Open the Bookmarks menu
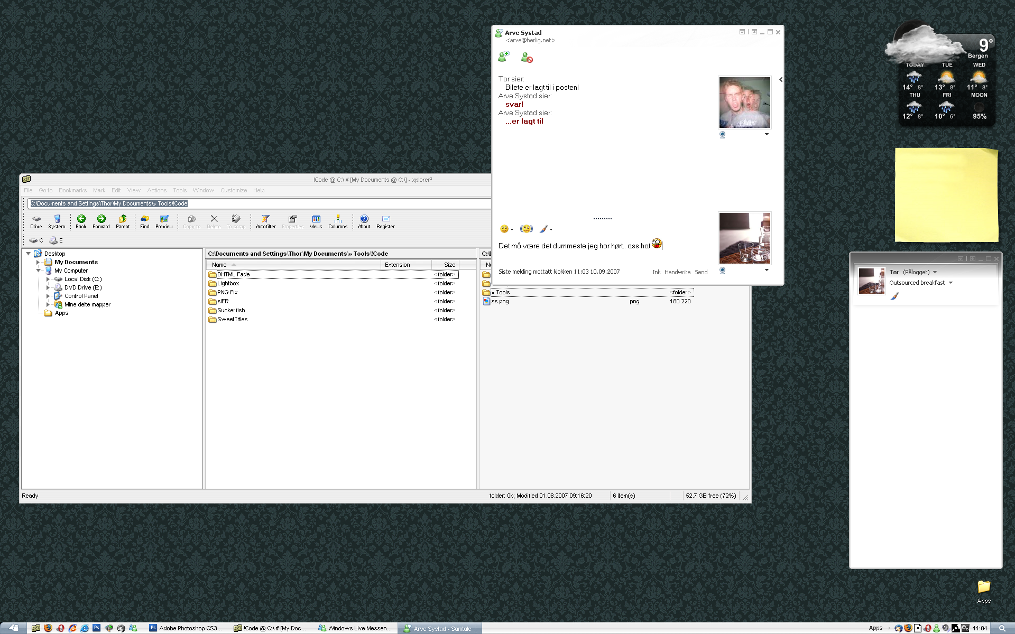The image size is (1015, 634). tap(72, 190)
